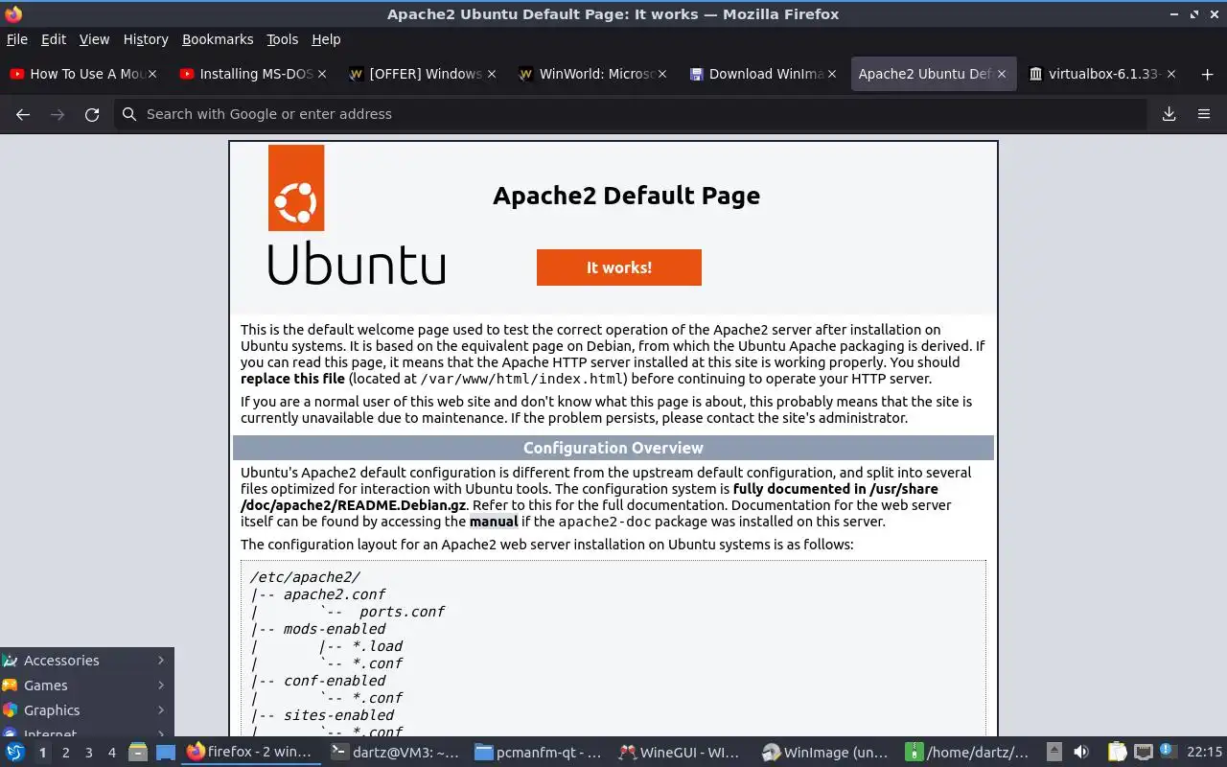Screen dimensions: 1227x767
Task: Switch to workspace 2
Action: 66,753
